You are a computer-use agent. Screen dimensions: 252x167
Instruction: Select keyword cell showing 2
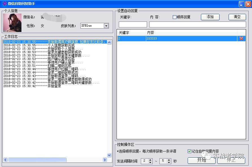tap(132, 38)
